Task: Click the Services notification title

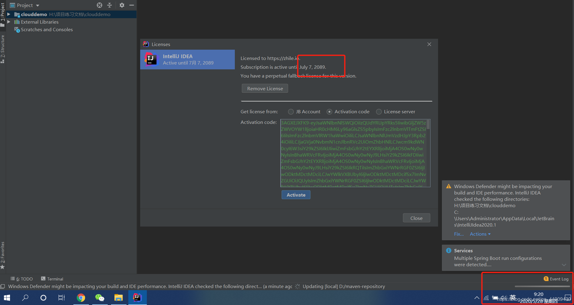Action: 463,250
